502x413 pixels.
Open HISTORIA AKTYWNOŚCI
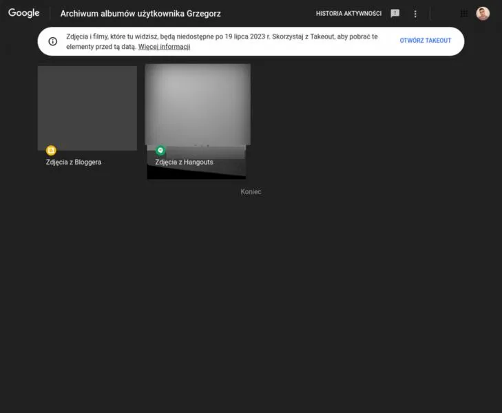(348, 14)
